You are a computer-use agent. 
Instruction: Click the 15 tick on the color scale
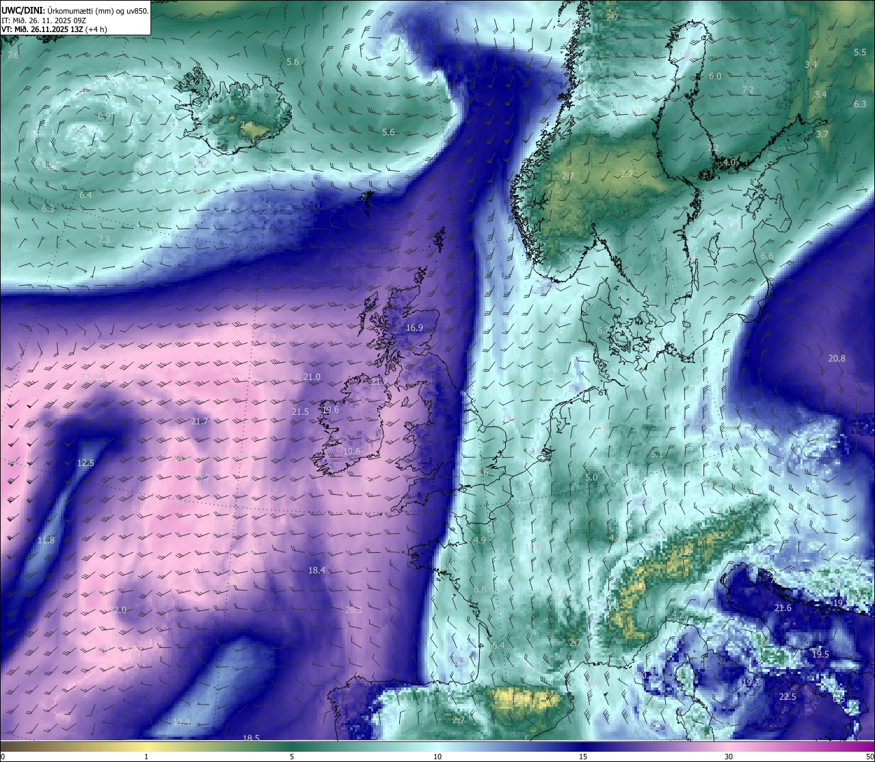point(583,757)
